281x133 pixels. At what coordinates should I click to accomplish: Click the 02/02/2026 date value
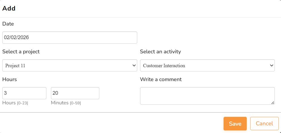click(x=17, y=37)
